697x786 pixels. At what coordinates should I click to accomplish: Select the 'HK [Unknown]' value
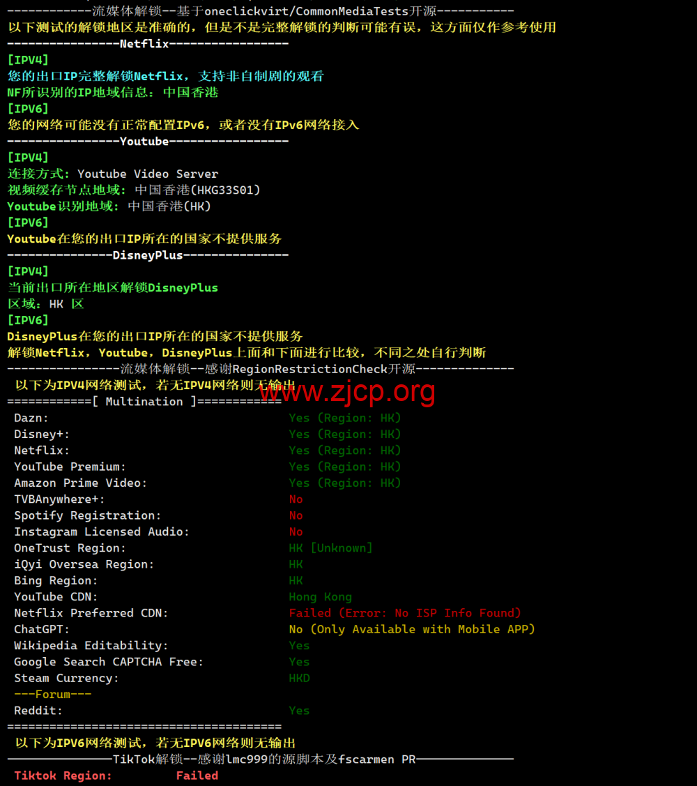[x=330, y=548]
